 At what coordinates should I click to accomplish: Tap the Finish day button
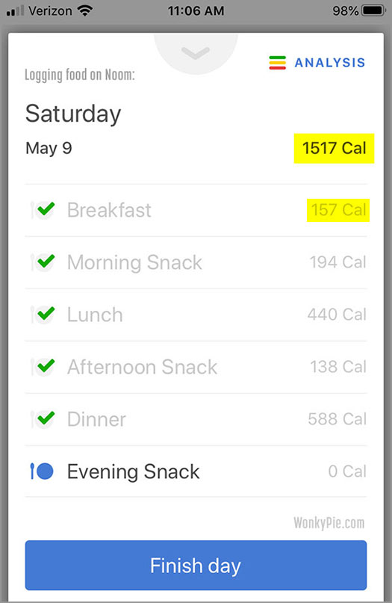click(196, 565)
